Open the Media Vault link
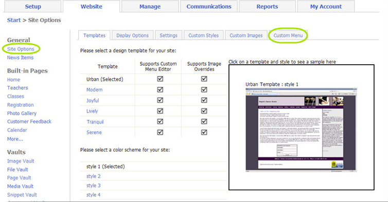388x202 pixels. (20, 186)
